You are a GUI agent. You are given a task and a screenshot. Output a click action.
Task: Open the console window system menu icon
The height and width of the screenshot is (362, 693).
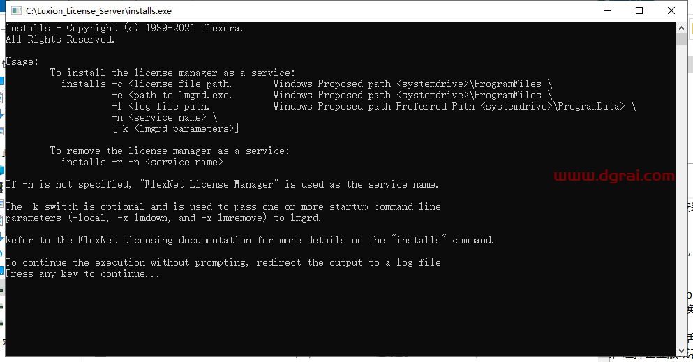point(14,10)
